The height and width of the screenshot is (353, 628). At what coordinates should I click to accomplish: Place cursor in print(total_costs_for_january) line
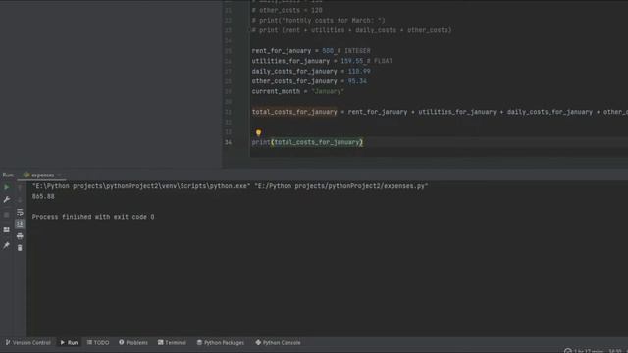pos(307,142)
